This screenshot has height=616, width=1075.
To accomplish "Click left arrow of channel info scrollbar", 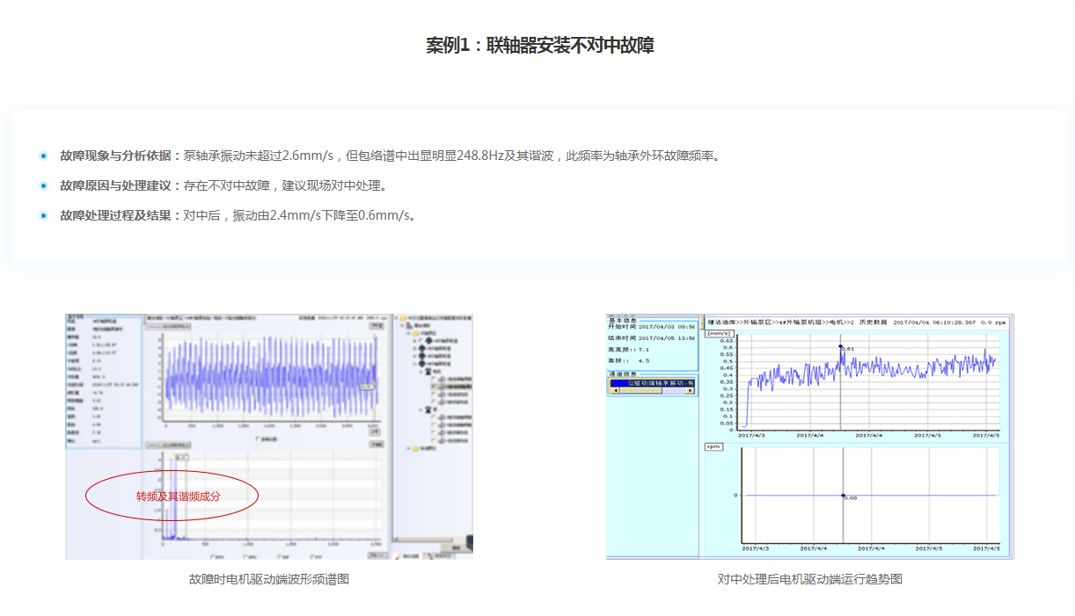I will [x=616, y=390].
